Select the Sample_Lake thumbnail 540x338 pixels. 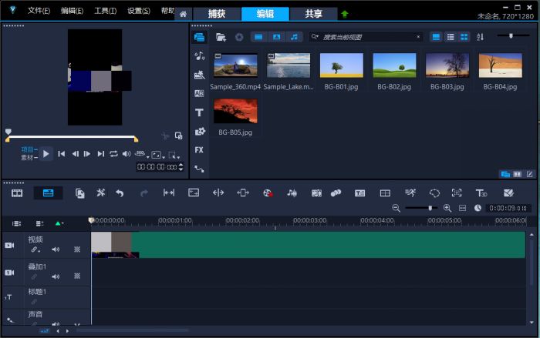pos(289,65)
